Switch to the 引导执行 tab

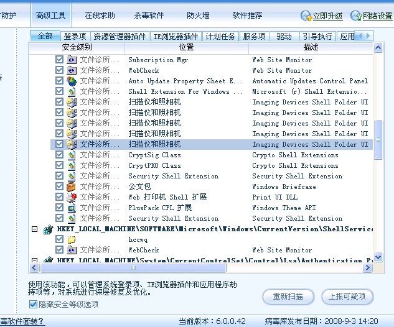click(317, 37)
